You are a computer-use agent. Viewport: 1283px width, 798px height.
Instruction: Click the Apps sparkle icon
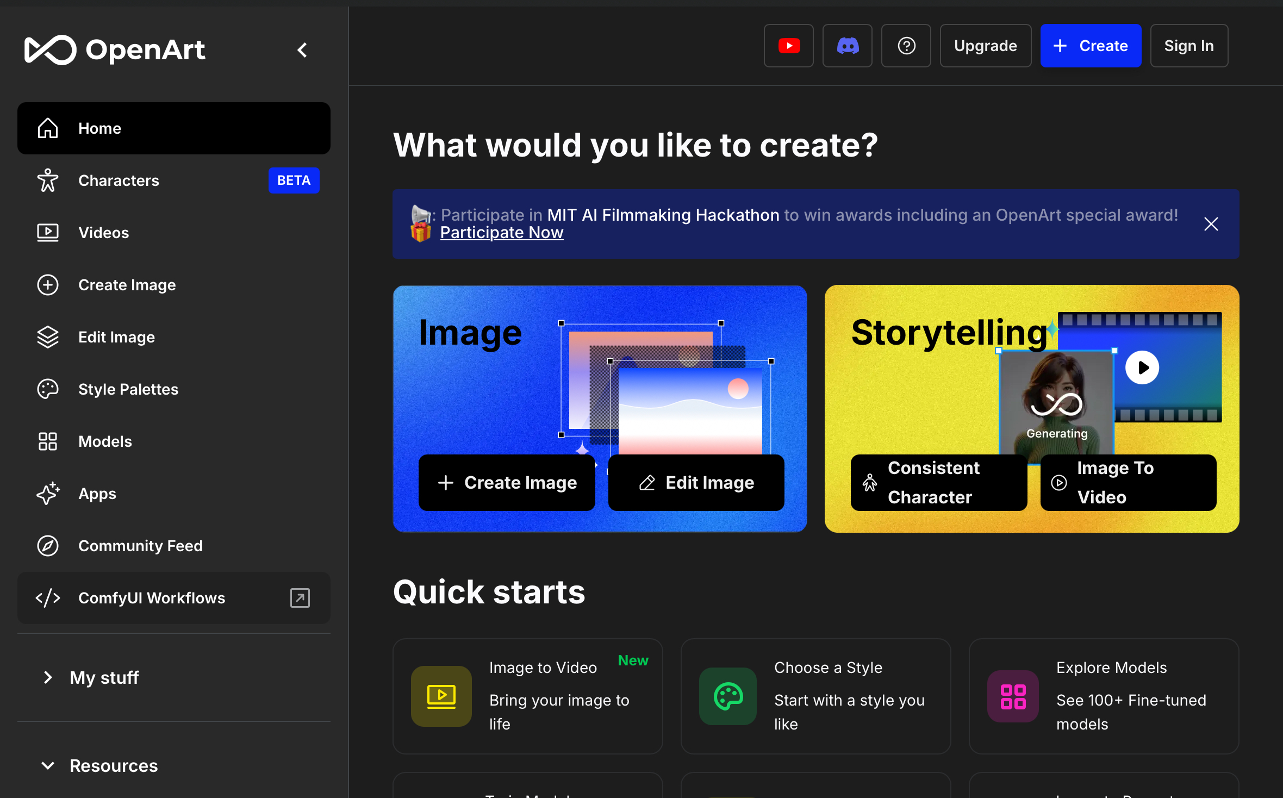[x=48, y=494]
